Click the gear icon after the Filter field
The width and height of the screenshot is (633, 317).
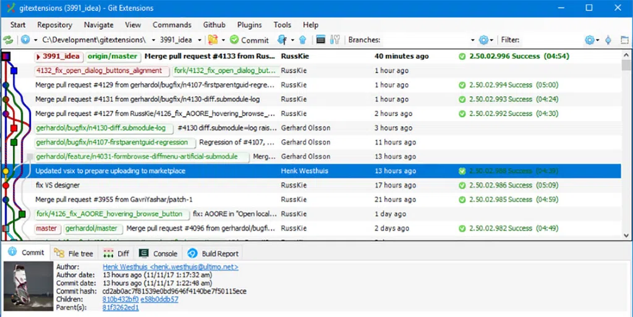pyautogui.click(x=589, y=40)
